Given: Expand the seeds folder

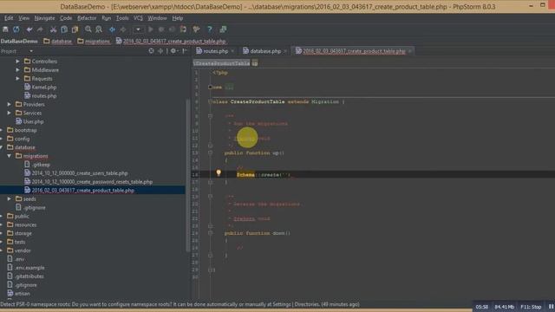Looking at the screenshot, I should pyautogui.click(x=10, y=199).
